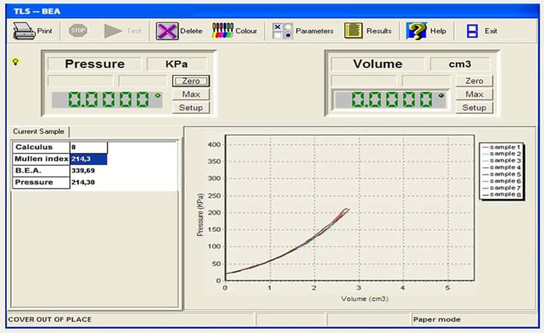Click the B.E.A. row label
This screenshot has height=333, width=544.
pos(41,171)
